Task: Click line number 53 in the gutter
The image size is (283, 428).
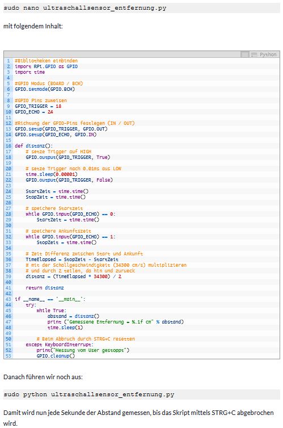Action: click(x=9, y=356)
